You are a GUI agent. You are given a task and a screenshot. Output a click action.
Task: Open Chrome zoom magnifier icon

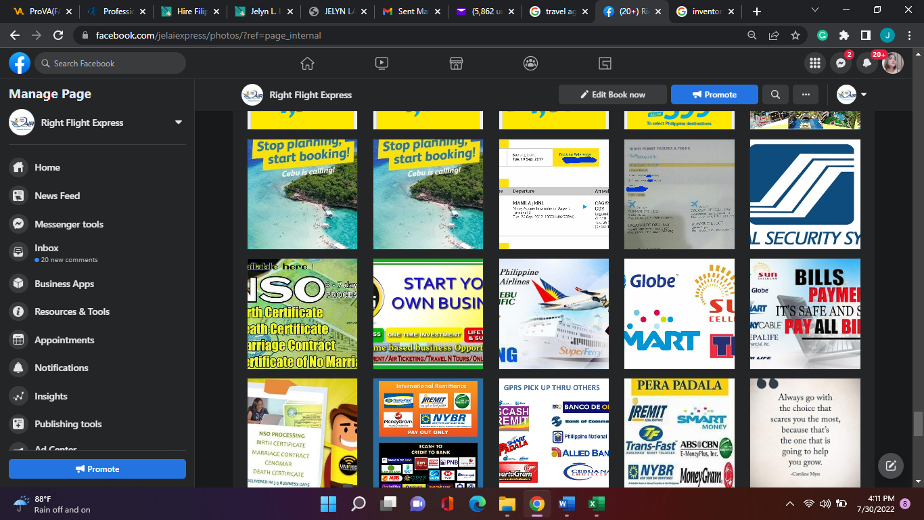[x=752, y=35]
